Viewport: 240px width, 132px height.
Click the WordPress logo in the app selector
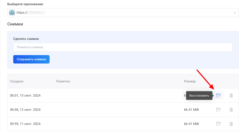[x=12, y=13]
